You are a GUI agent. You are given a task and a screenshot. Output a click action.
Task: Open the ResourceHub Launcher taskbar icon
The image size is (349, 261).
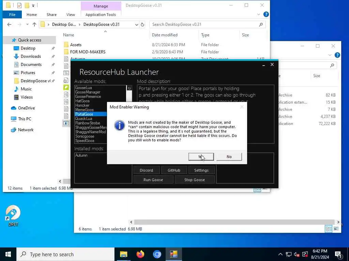point(173,254)
